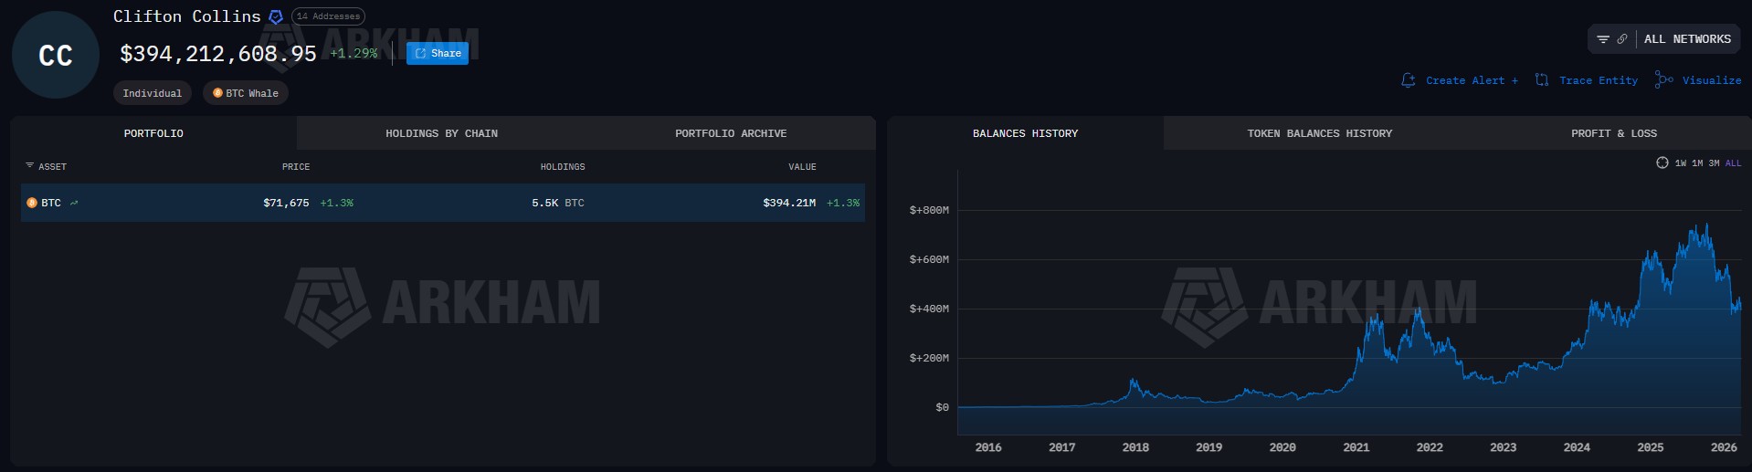Set chart range to 1W

click(x=1681, y=163)
